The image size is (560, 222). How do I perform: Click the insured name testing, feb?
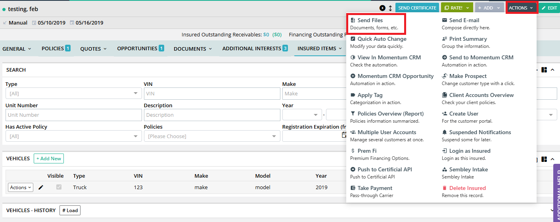23,9
